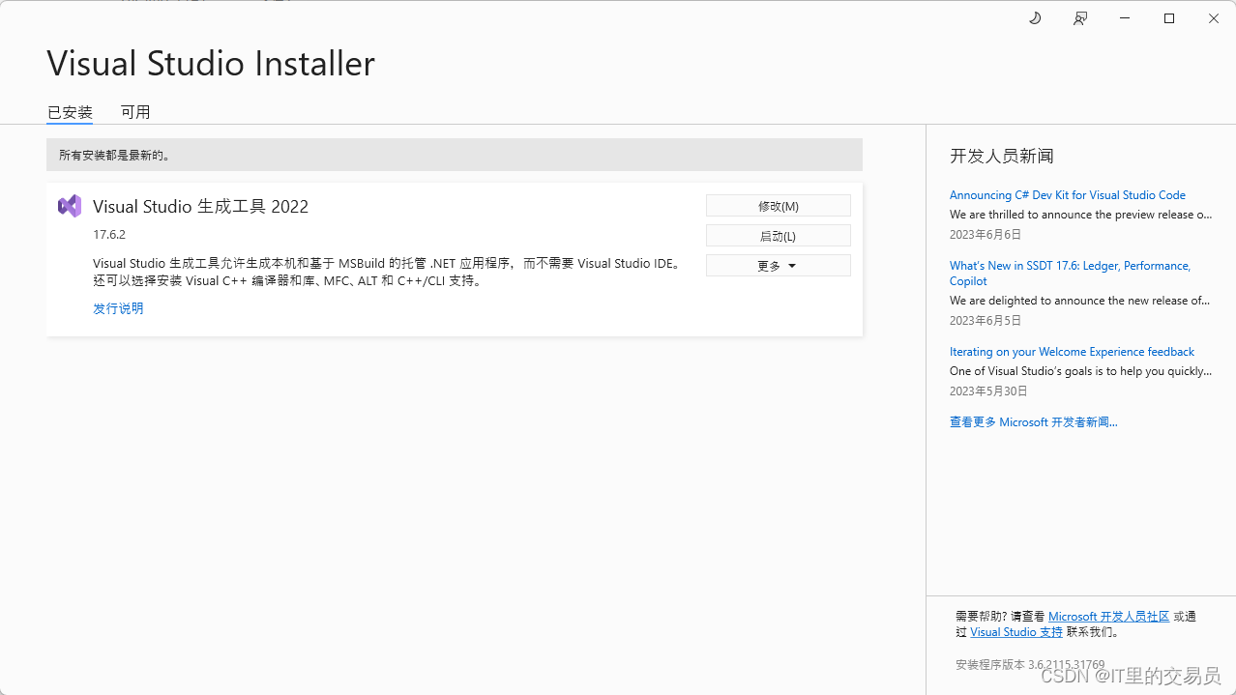Click the news date 2023年6月5日
1236x695 pixels.
(x=986, y=321)
